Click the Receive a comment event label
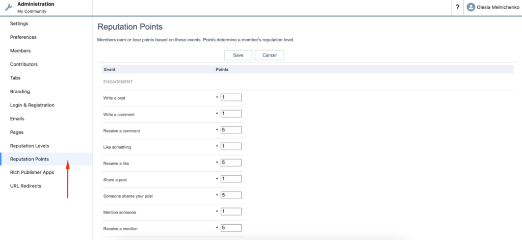Image resolution: width=522 pixels, height=240 pixels. 121,131
